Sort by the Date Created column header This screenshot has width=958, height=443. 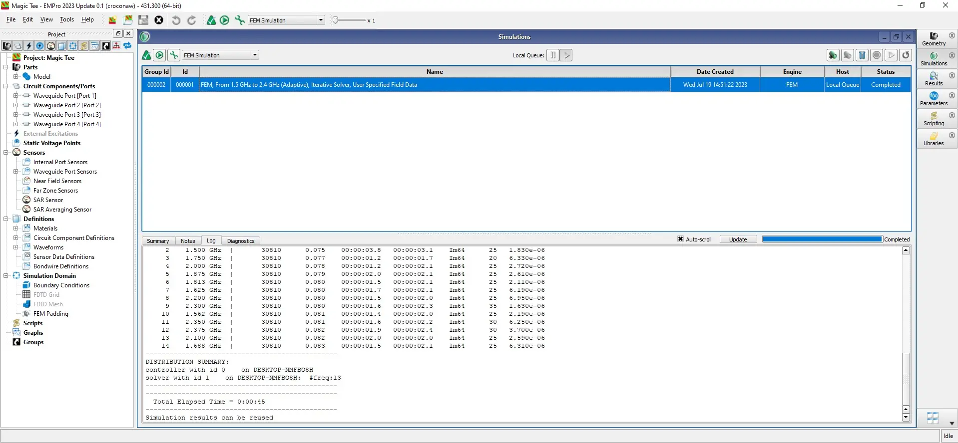point(715,72)
